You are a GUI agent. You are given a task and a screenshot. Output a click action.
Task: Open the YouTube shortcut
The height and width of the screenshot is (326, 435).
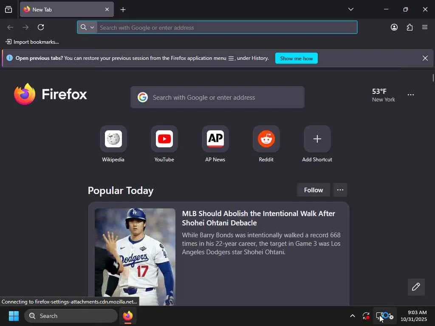164,144
